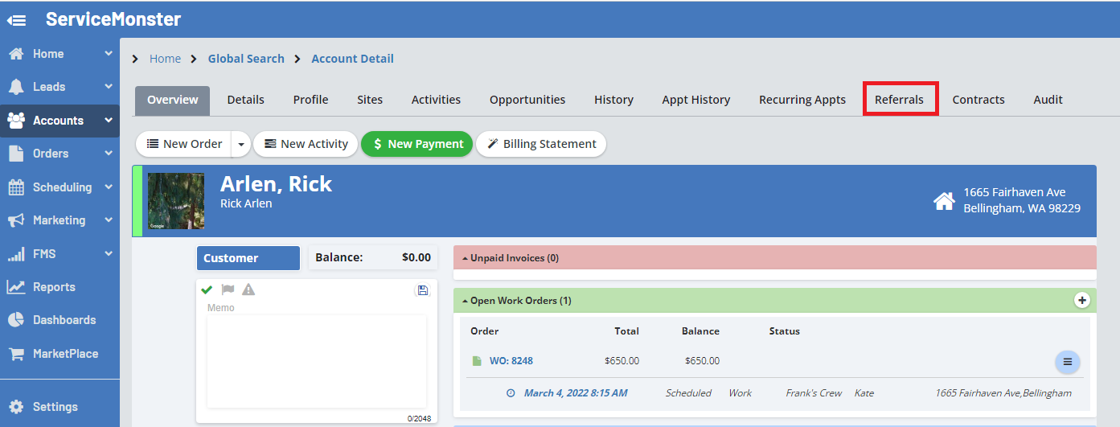The width and height of the screenshot is (1120, 427).
Task: Open the Appt History tab
Action: coord(696,101)
